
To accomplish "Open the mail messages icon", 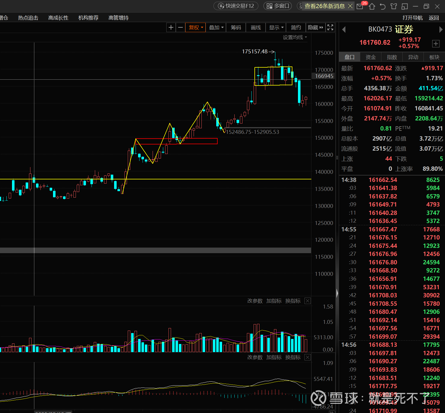I will [x=360, y=6].
